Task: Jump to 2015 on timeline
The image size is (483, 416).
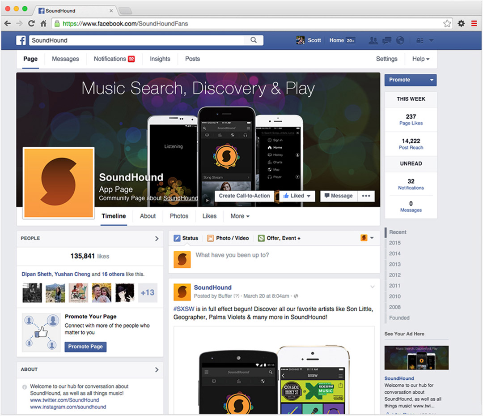Action: point(394,243)
